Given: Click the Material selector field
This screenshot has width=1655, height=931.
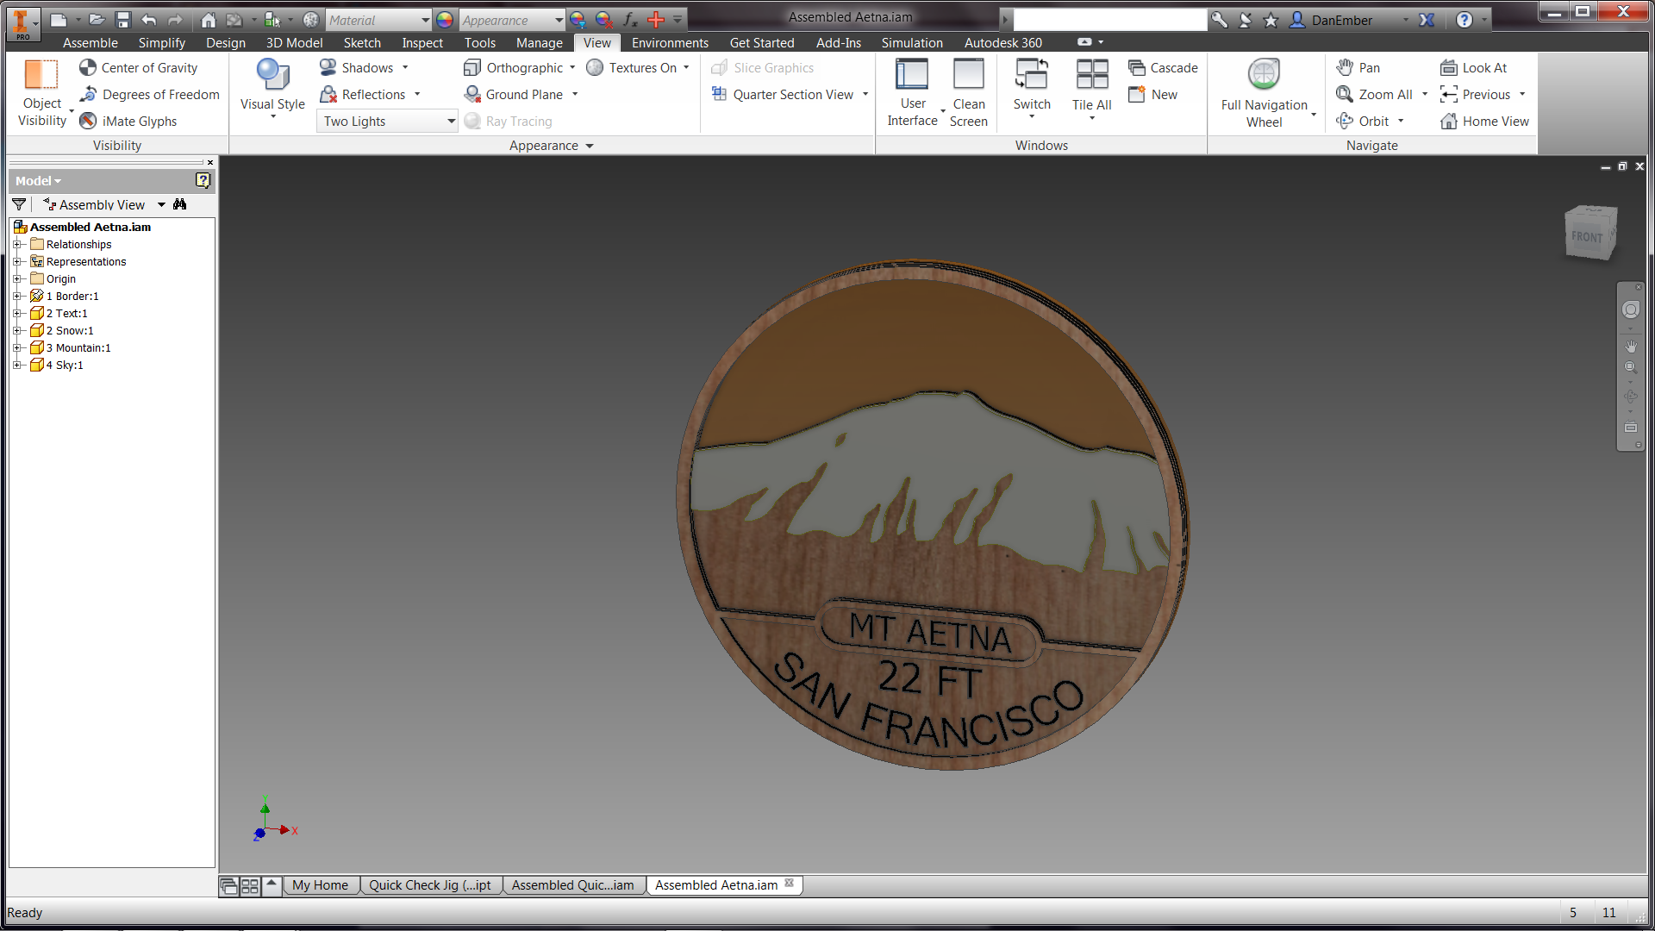Looking at the screenshot, I should pyautogui.click(x=378, y=20).
